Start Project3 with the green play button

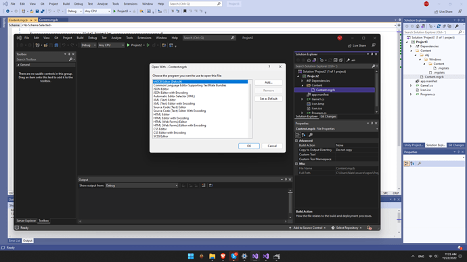pos(114,11)
